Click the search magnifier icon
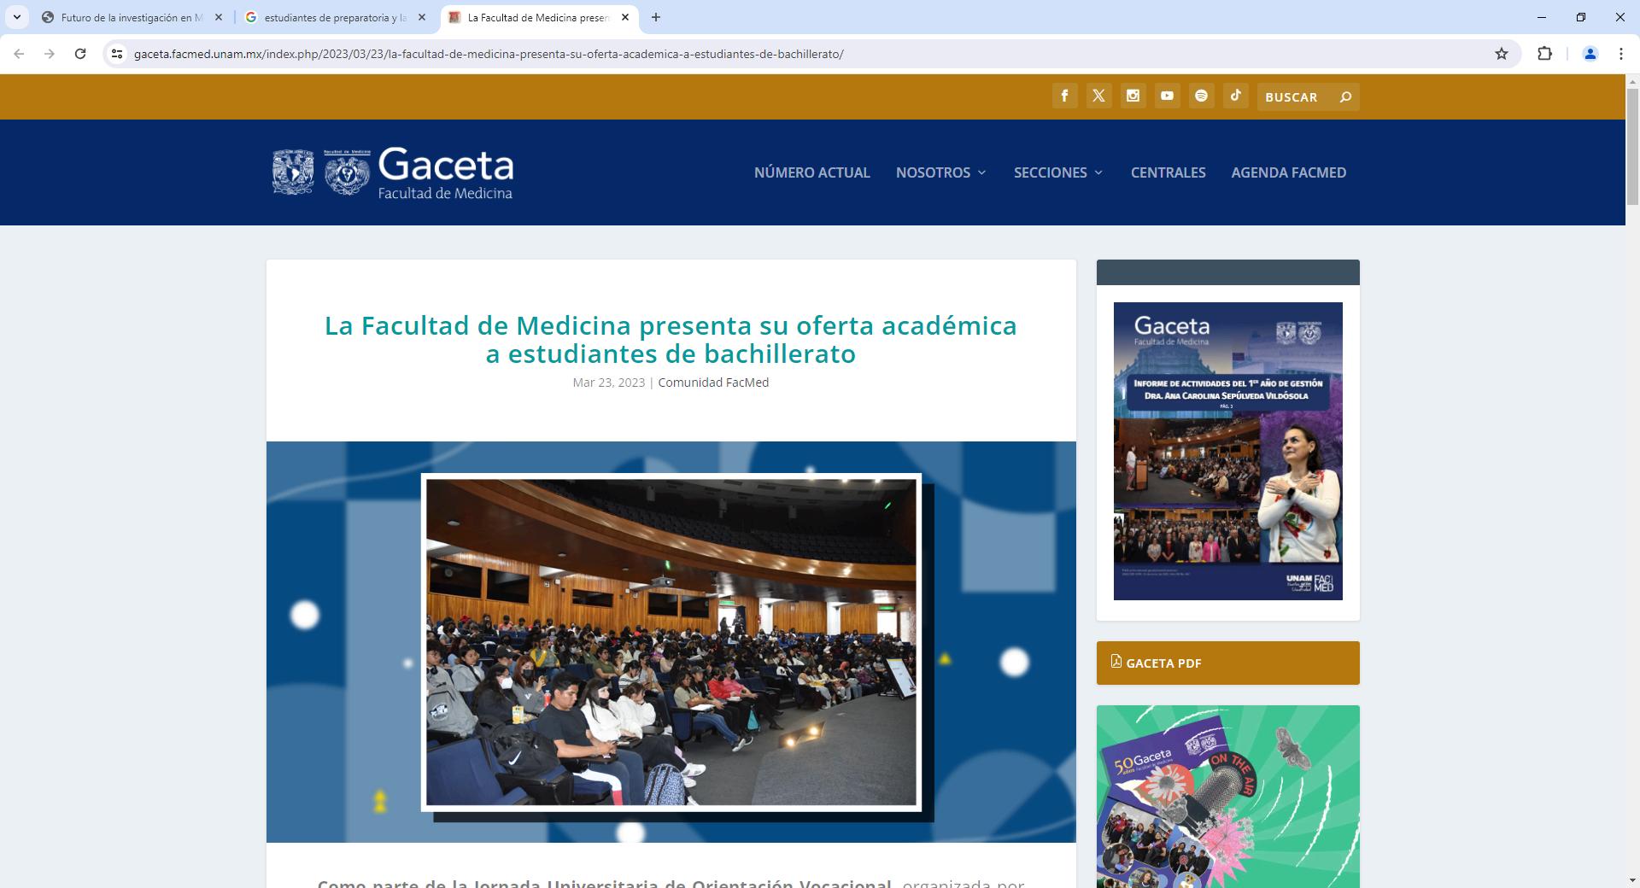This screenshot has width=1640, height=888. tap(1345, 96)
